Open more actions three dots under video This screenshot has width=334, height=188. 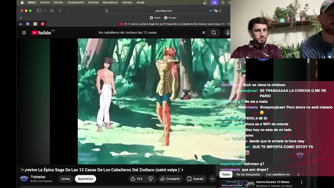(212, 179)
